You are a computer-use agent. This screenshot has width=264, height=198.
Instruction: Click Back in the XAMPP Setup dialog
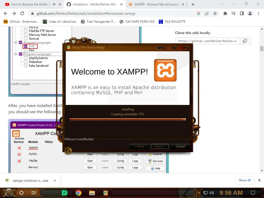coord(139,146)
